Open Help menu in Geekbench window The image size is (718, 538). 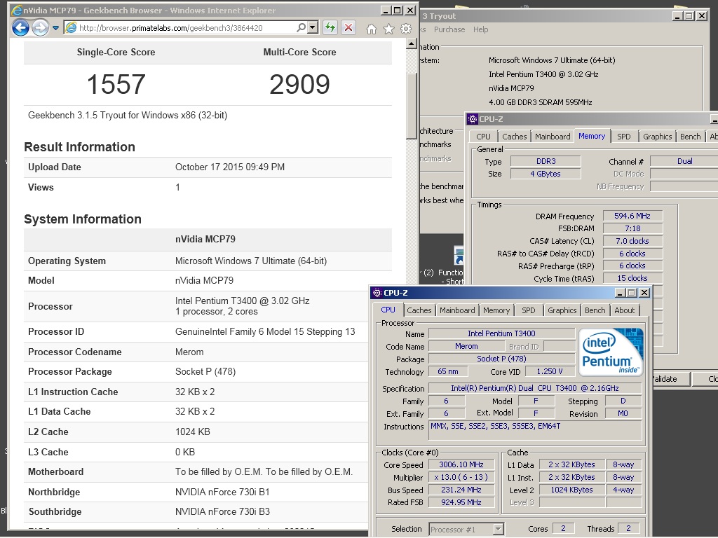click(480, 29)
